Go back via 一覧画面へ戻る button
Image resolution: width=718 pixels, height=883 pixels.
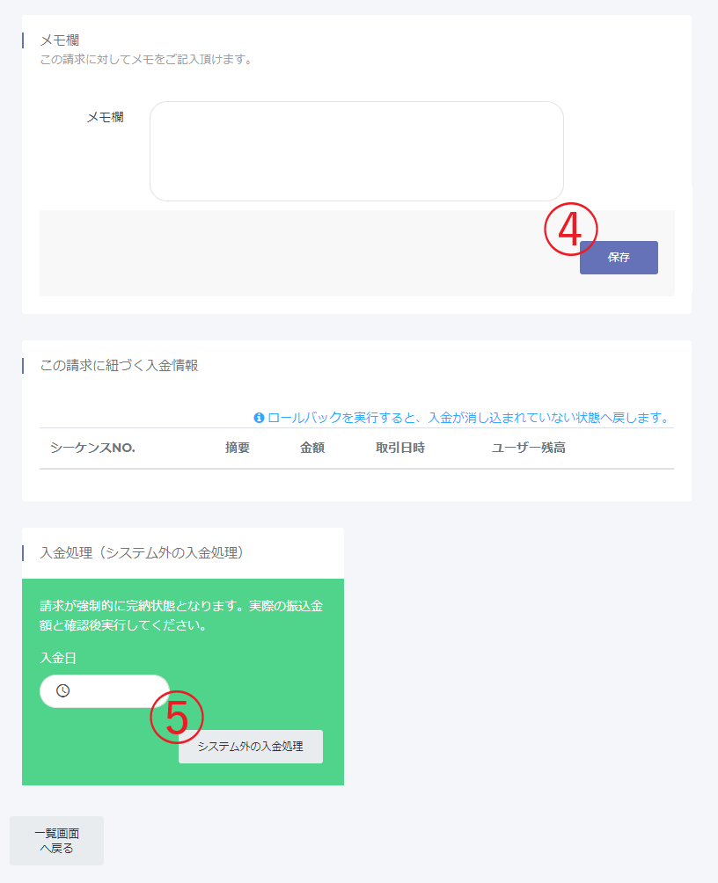tap(56, 840)
